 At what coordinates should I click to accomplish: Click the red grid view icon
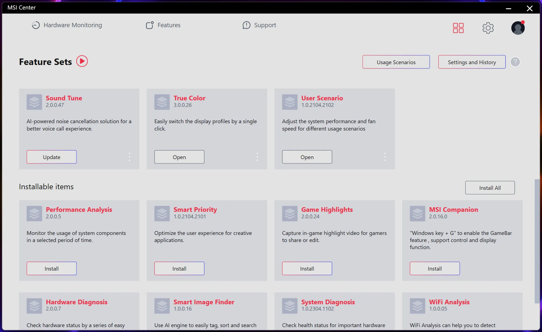coord(458,28)
